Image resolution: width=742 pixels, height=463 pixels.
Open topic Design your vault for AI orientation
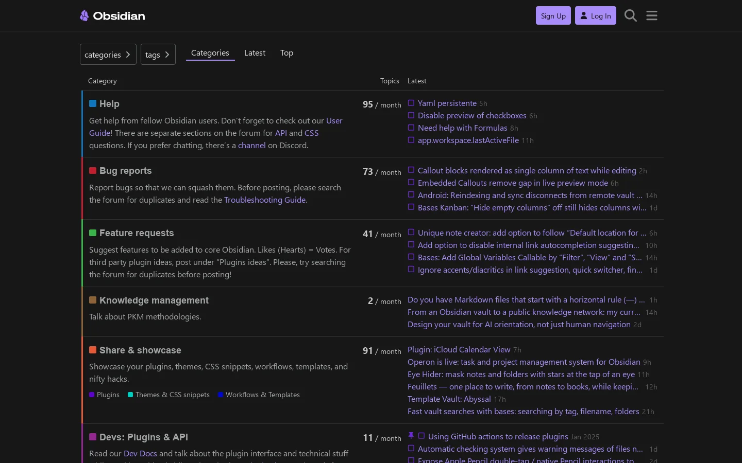(519, 324)
